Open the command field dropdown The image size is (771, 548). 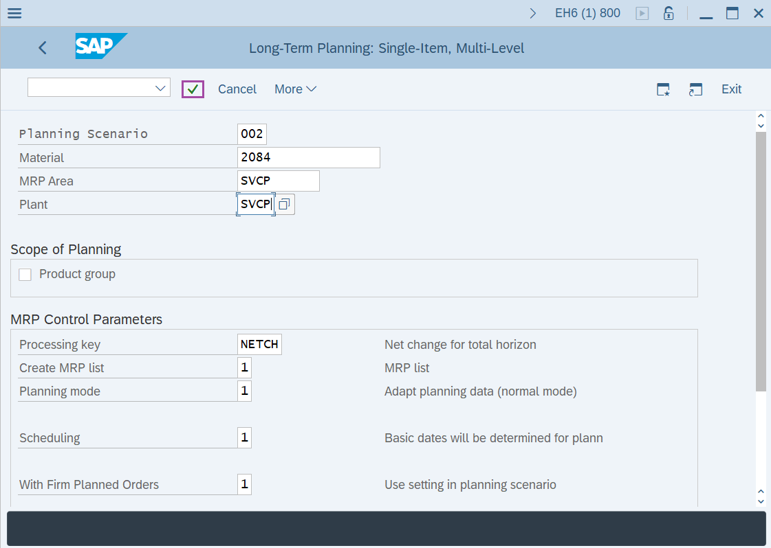(160, 88)
